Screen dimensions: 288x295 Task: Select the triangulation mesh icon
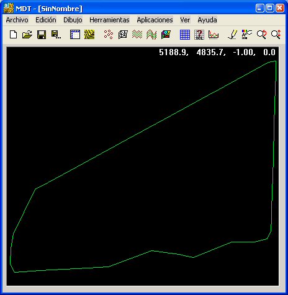coord(123,35)
